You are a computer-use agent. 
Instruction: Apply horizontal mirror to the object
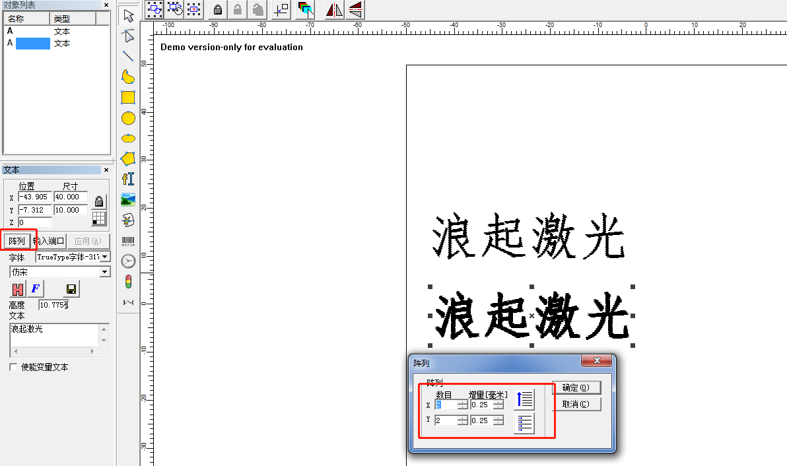333,9
